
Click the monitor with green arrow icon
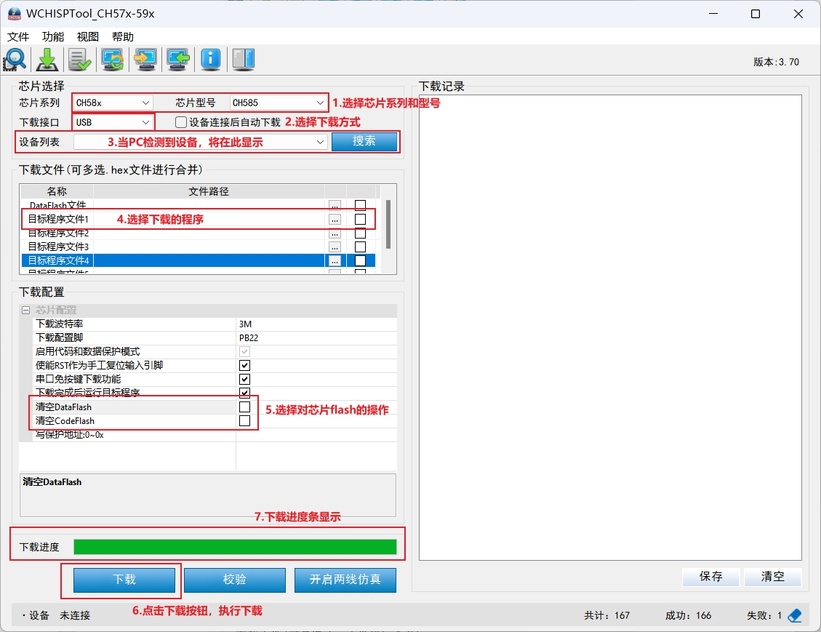click(178, 59)
